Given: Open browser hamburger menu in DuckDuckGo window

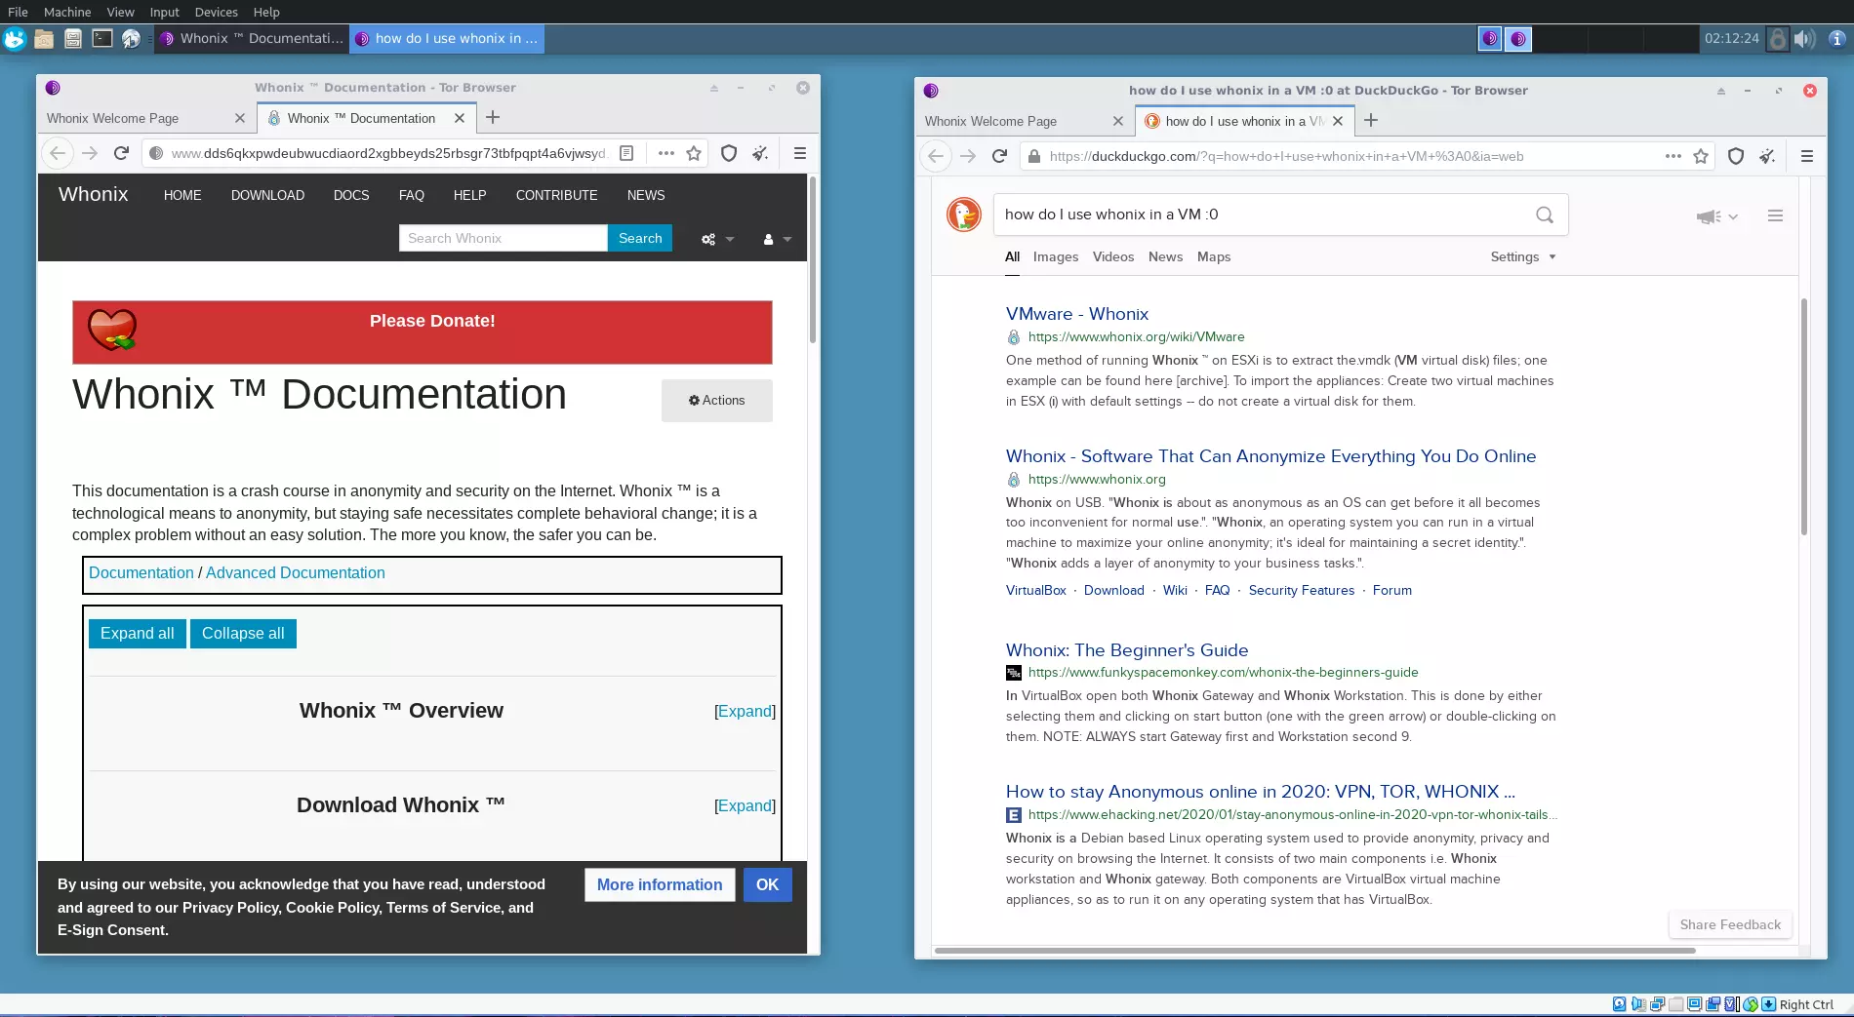Looking at the screenshot, I should 1806,156.
